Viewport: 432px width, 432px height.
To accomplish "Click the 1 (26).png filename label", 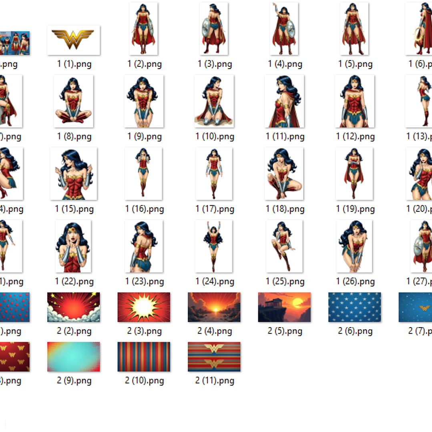I will click(x=355, y=282).
